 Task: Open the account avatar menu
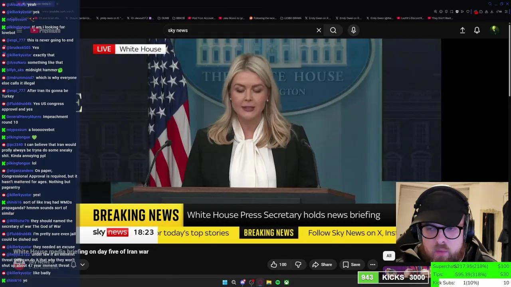coord(494,30)
